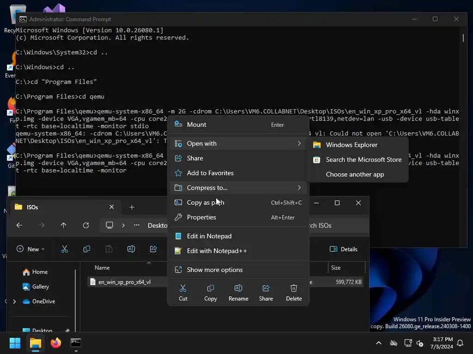Close the ISOs tab
Image resolution: width=473 pixels, height=354 pixels.
[x=112, y=207]
